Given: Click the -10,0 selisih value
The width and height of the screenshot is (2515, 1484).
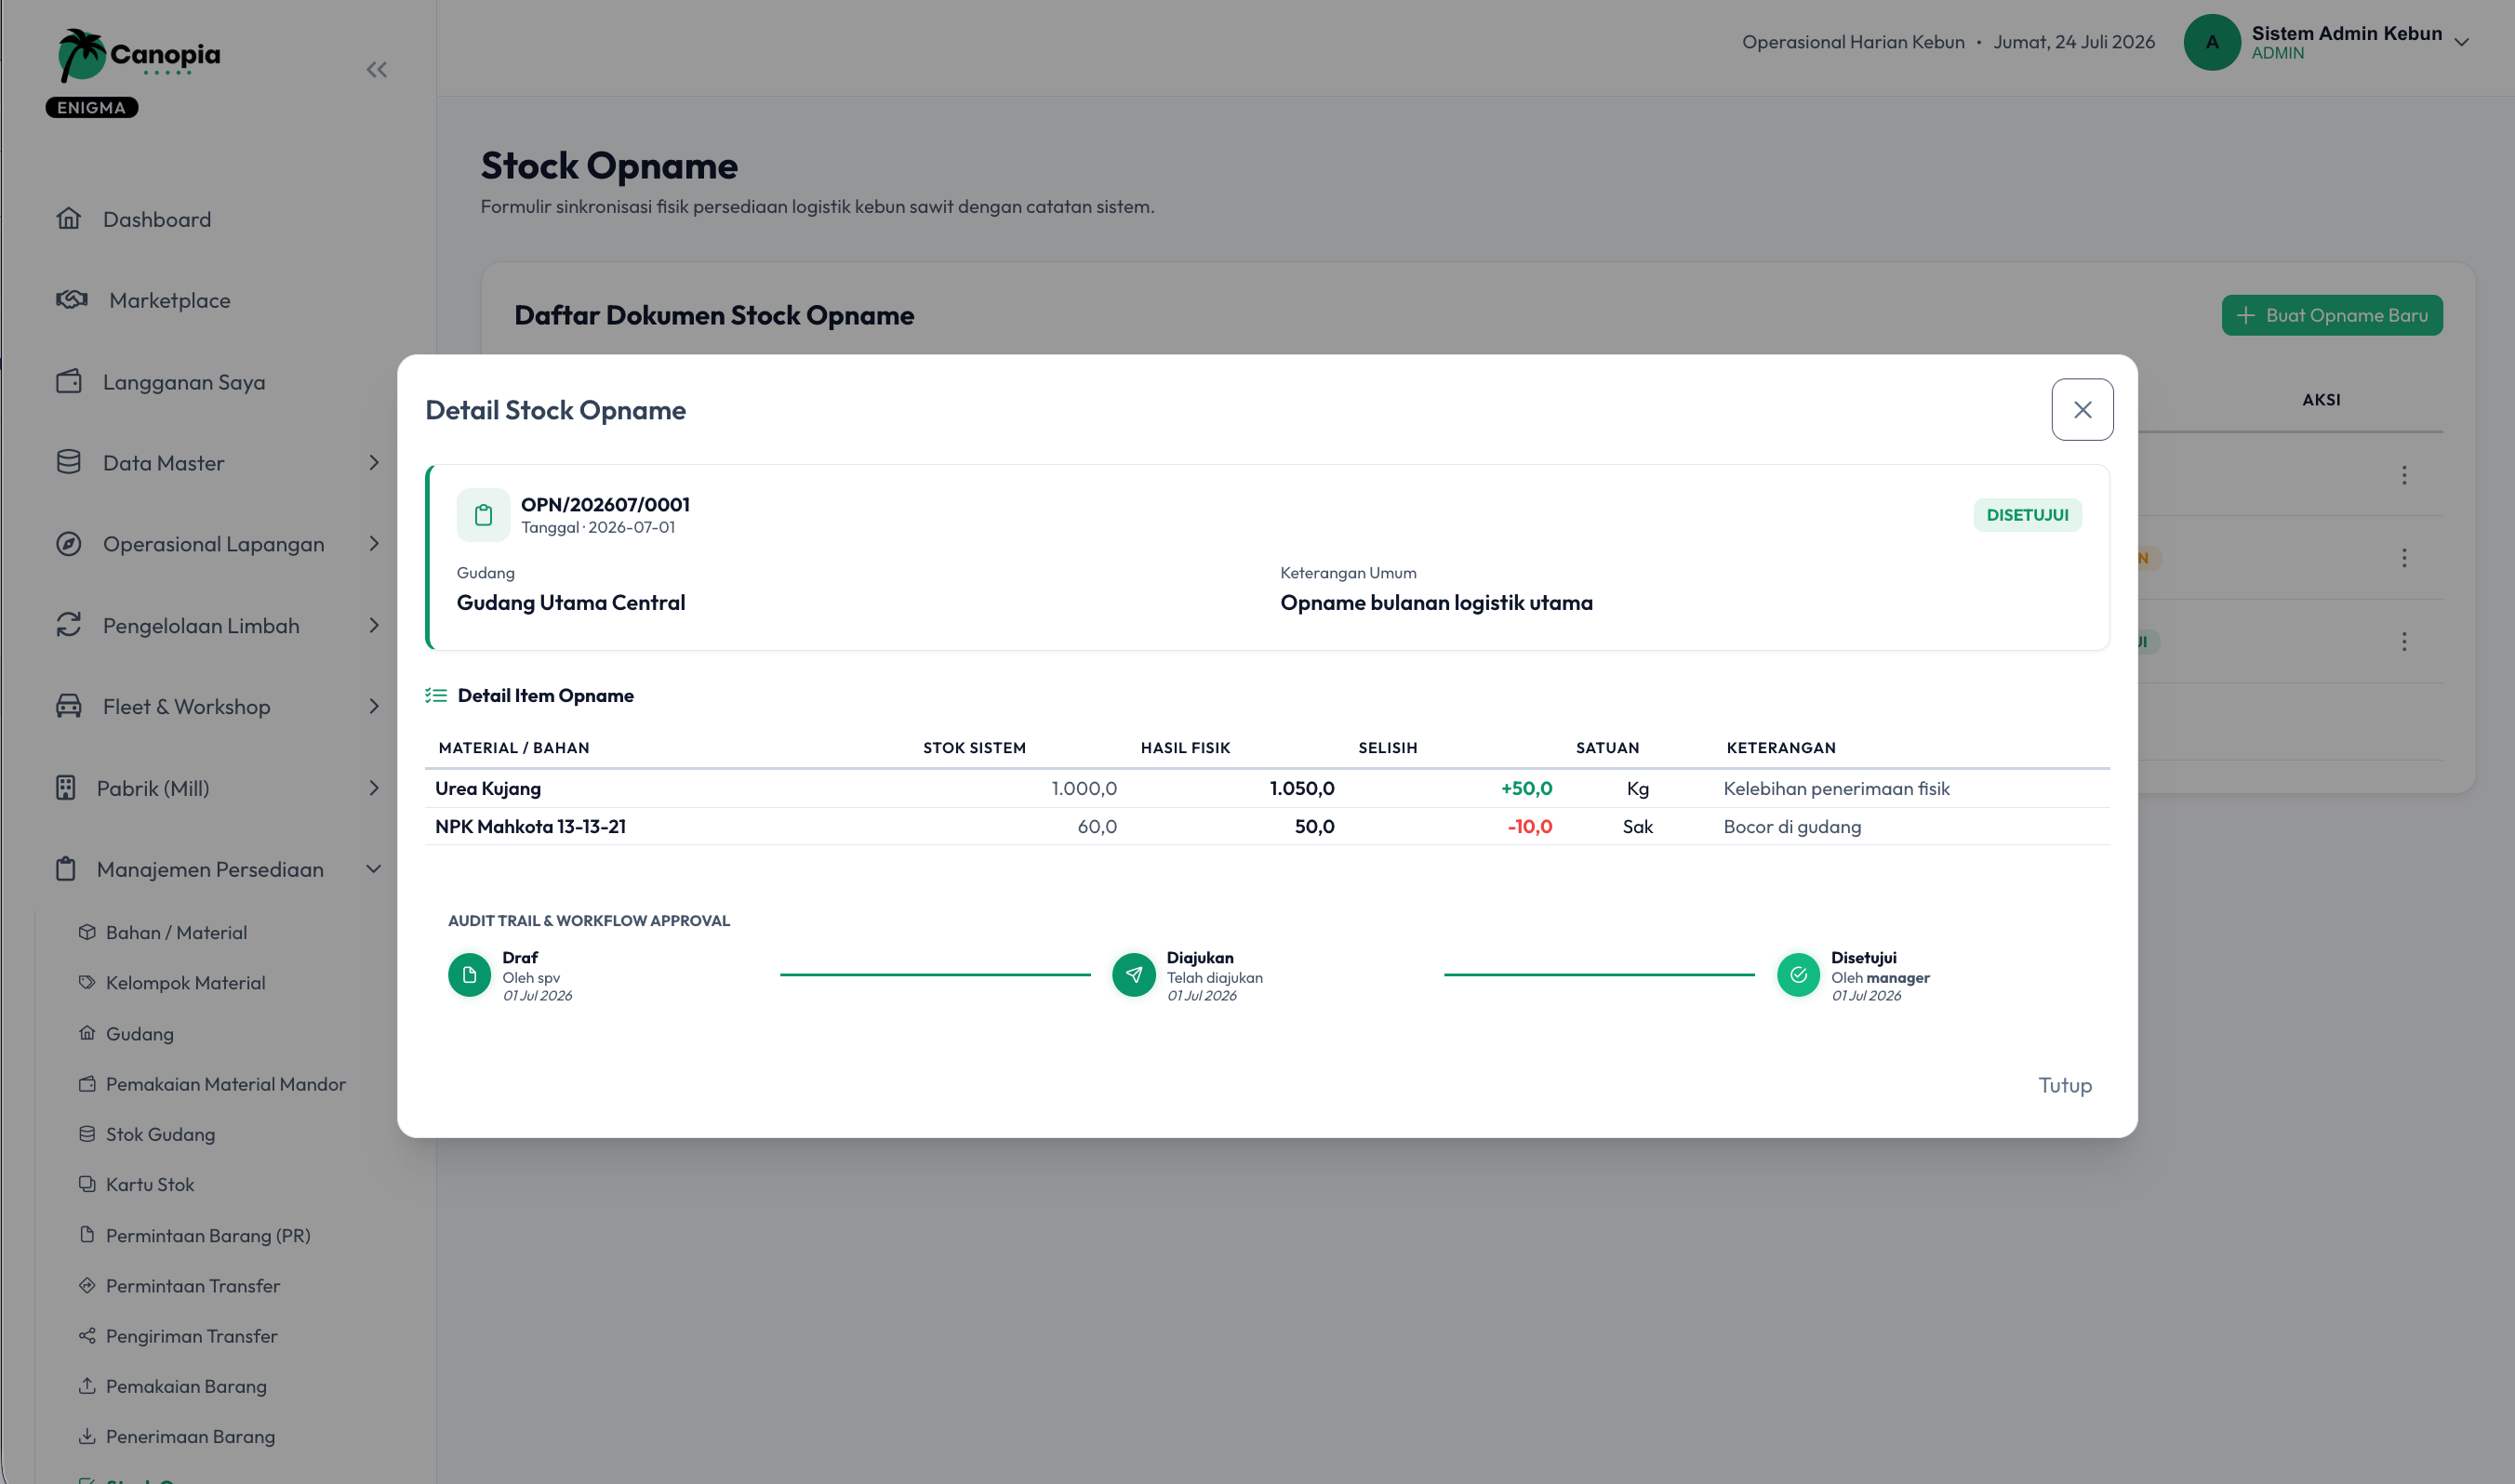Looking at the screenshot, I should [1529, 826].
